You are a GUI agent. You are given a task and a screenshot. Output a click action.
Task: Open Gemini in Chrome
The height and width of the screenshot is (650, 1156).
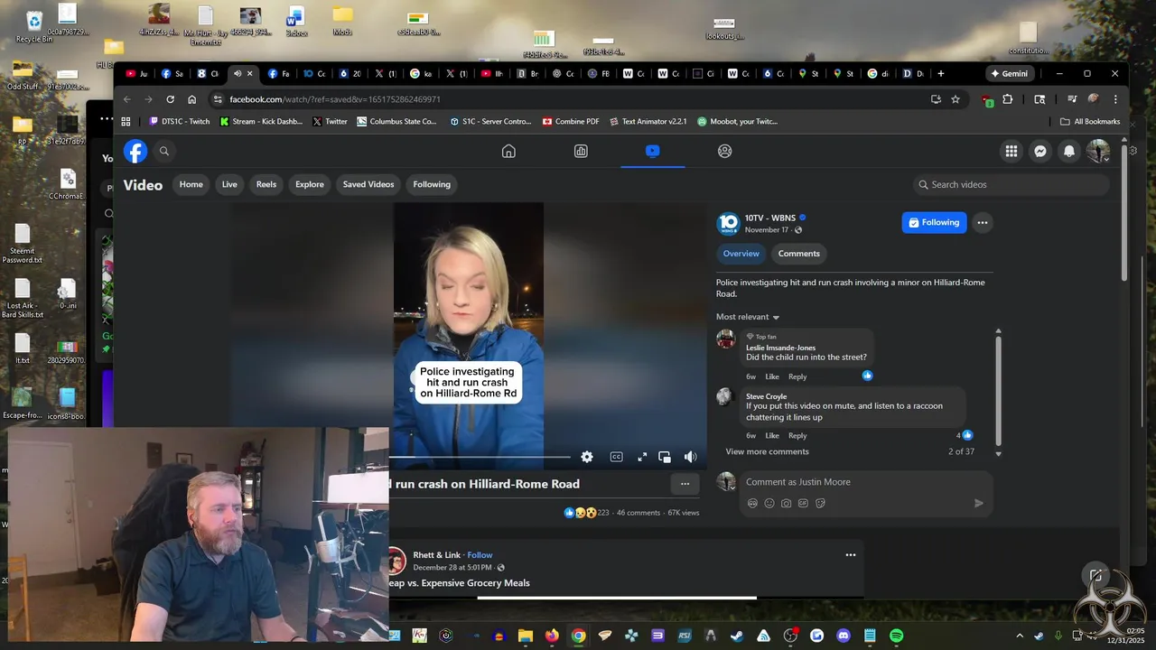(x=1009, y=73)
